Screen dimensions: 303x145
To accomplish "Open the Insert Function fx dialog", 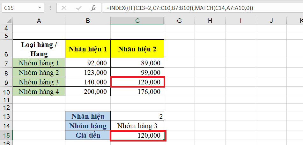I will (93, 8).
